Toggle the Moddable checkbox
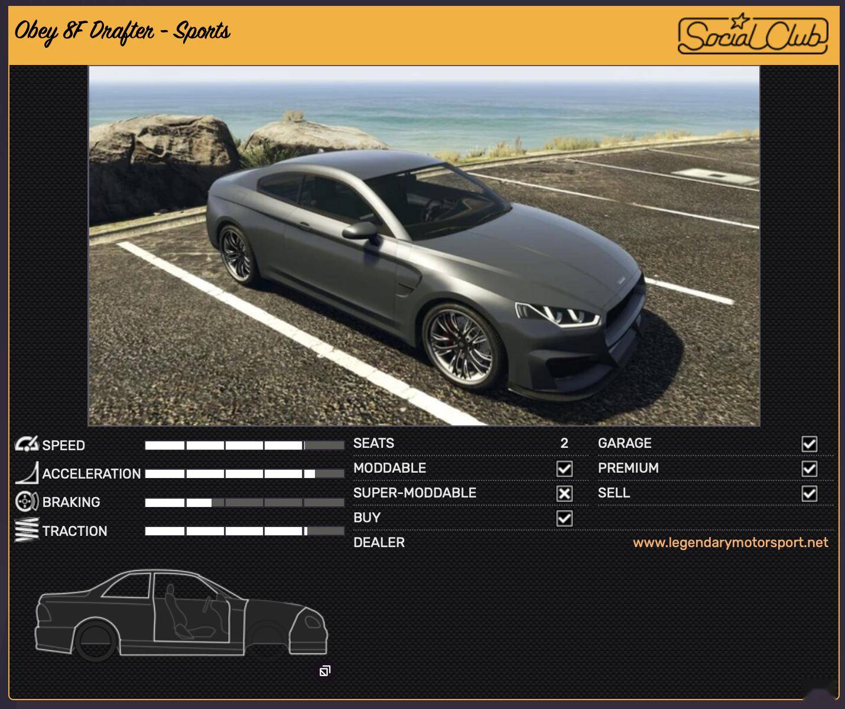This screenshot has width=845, height=709. coord(564,469)
